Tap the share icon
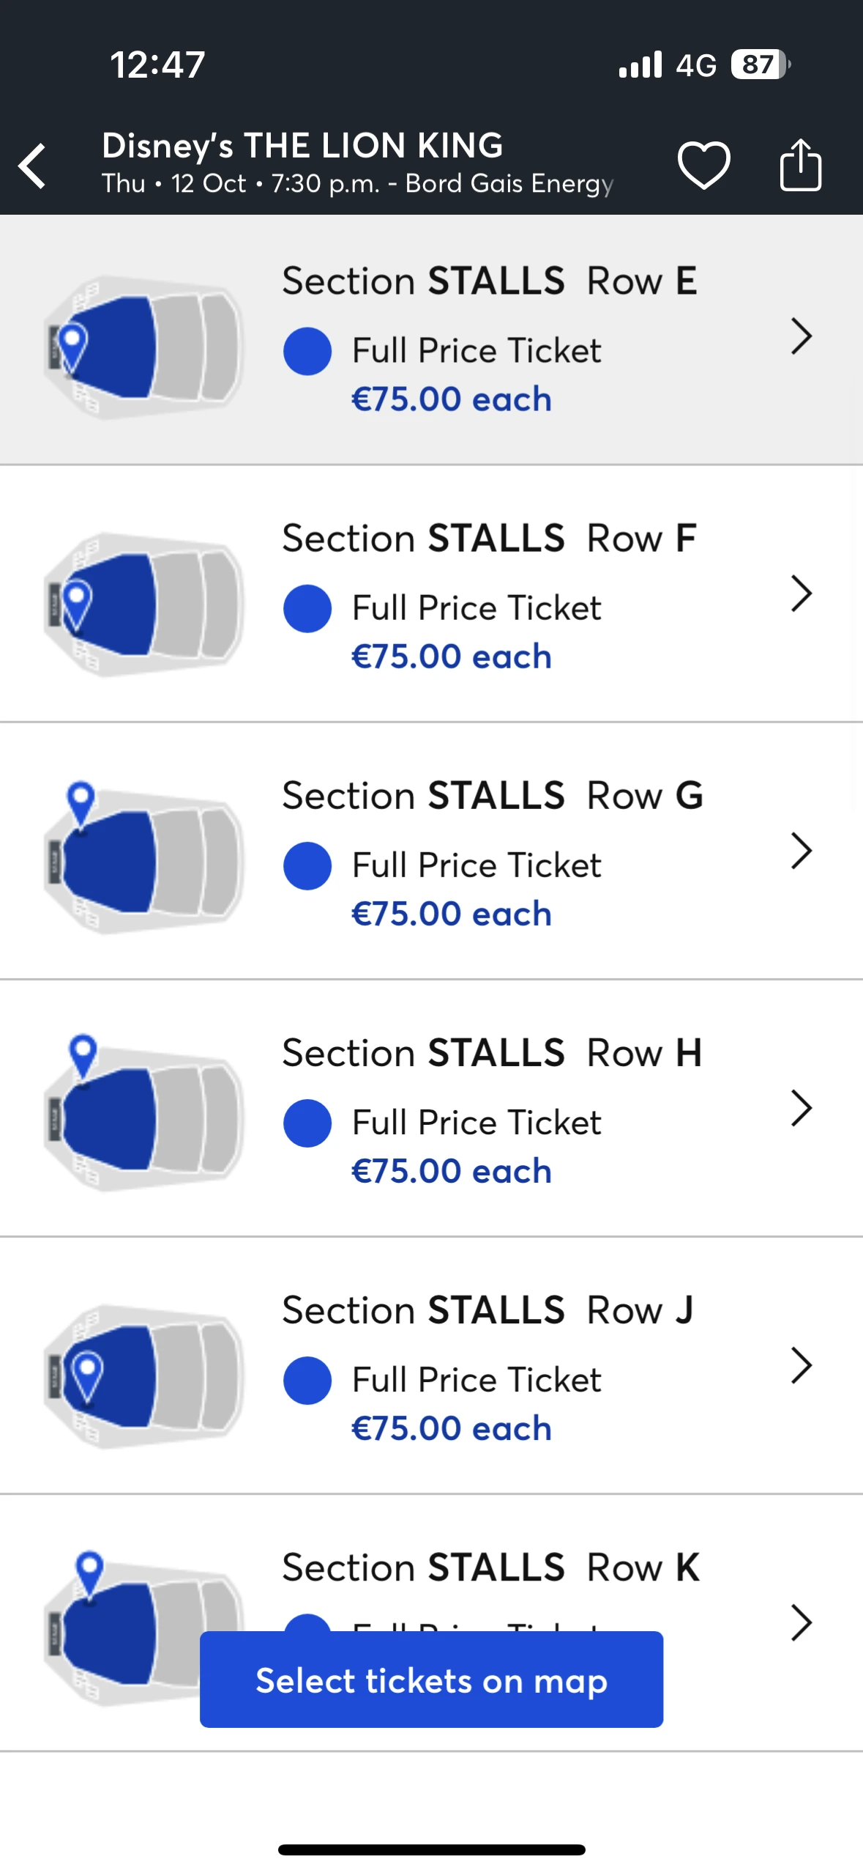 click(x=800, y=165)
